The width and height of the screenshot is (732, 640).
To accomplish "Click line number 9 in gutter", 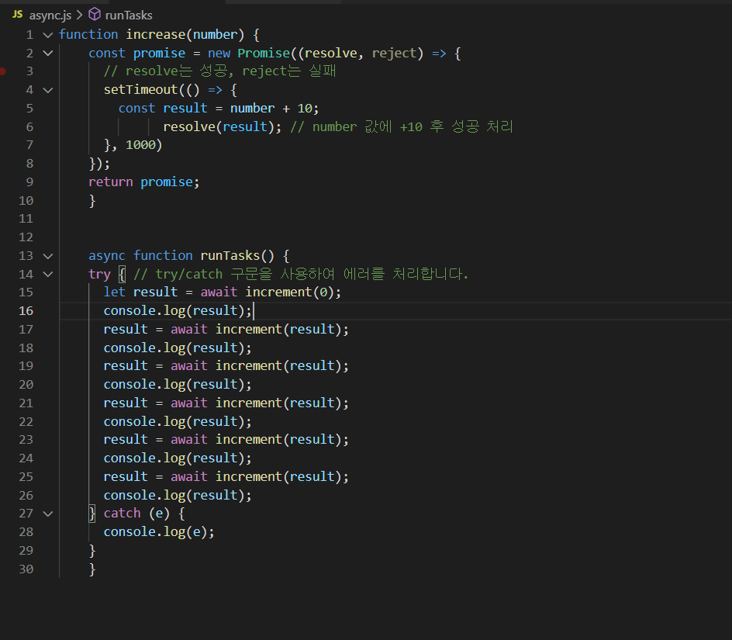I will (x=30, y=182).
